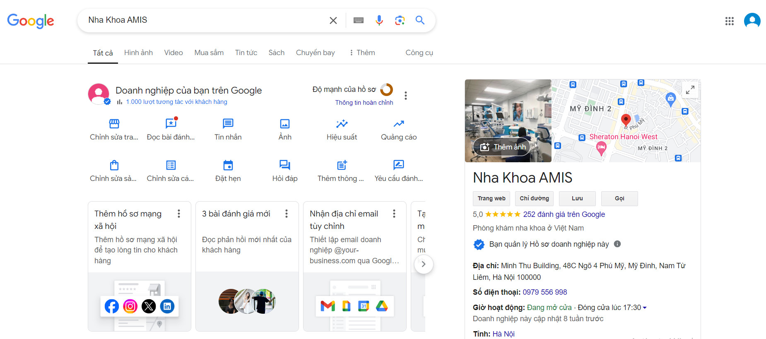
Task: Open Đọc bài đánh giá reviews icon
Action: [x=171, y=123]
